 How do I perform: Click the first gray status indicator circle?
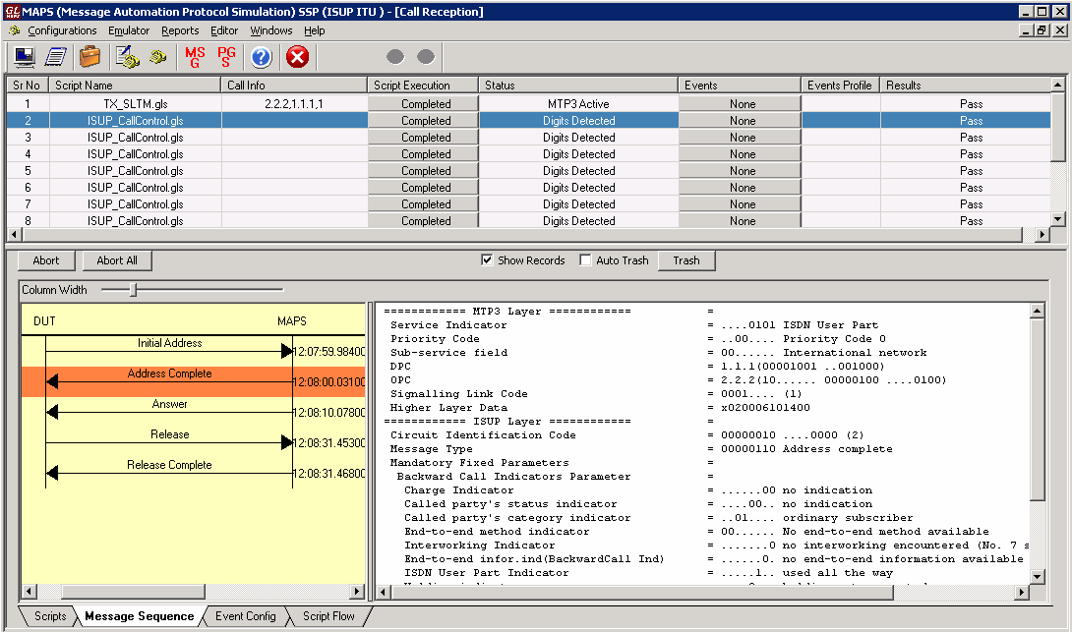395,57
